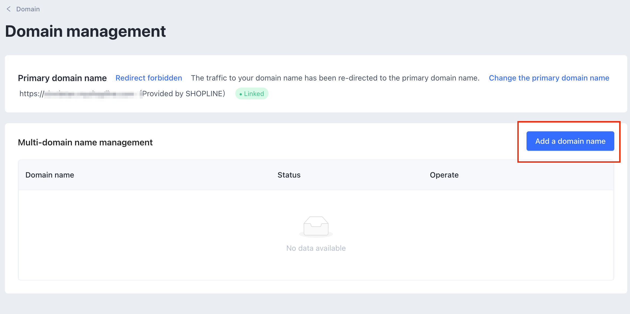Click the Operate column header
The height and width of the screenshot is (314, 630).
pos(444,175)
